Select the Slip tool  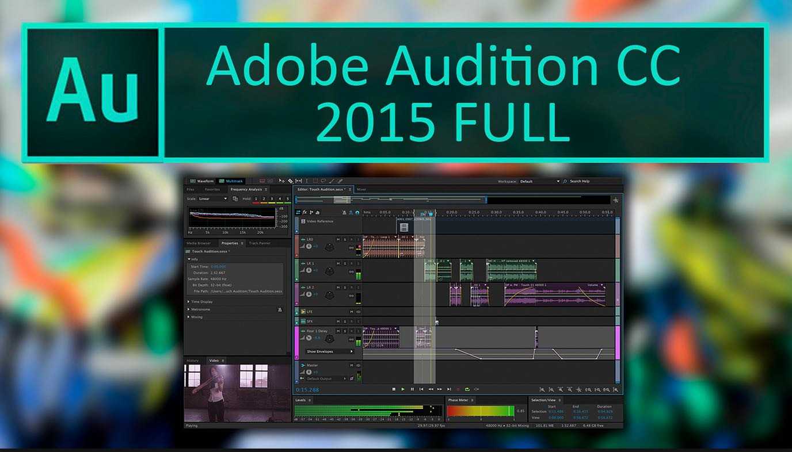(299, 180)
